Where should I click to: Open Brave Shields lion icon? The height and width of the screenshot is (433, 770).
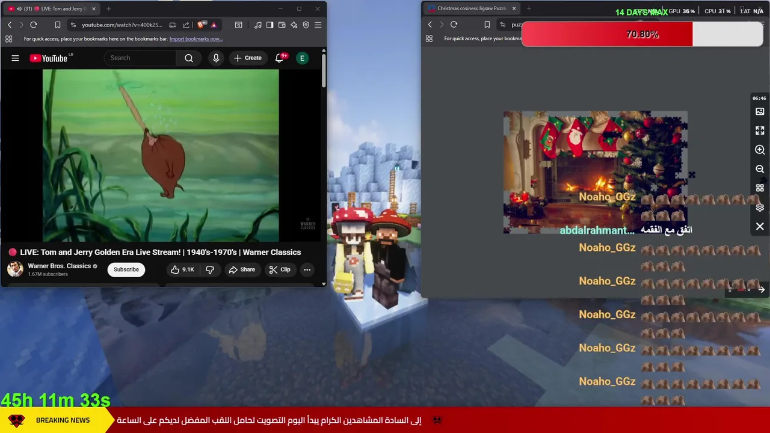point(201,25)
